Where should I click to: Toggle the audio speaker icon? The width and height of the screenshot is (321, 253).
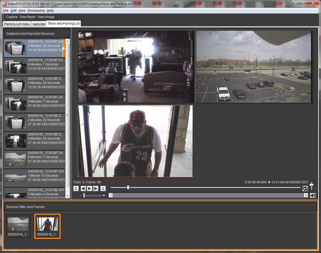(x=313, y=195)
